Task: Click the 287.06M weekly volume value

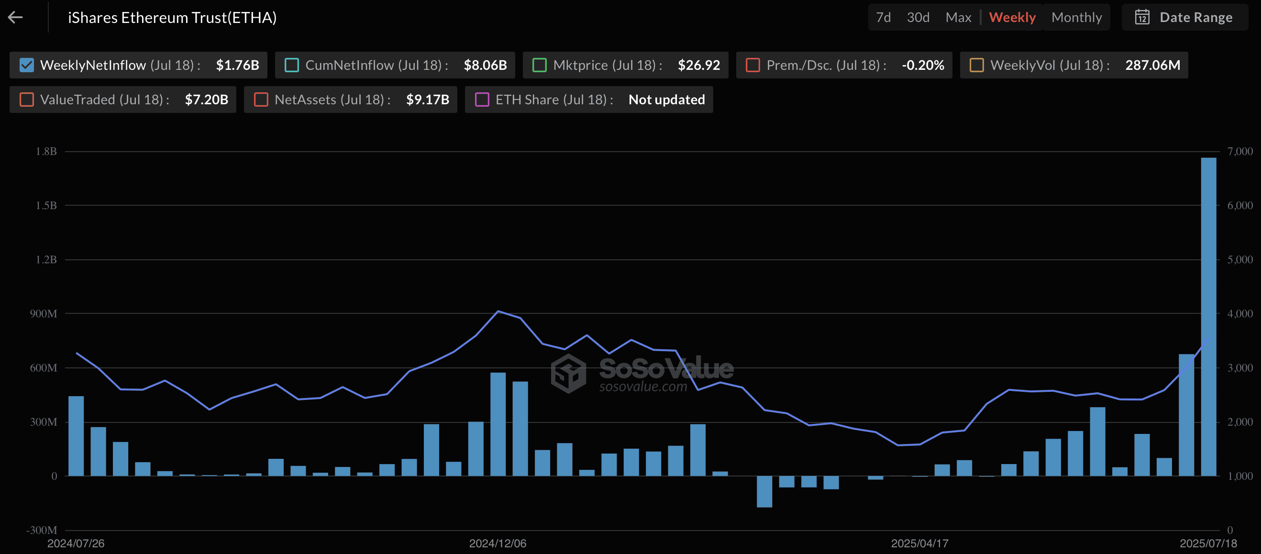Action: coord(1153,65)
